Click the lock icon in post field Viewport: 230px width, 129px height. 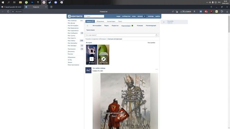click(x=157, y=35)
